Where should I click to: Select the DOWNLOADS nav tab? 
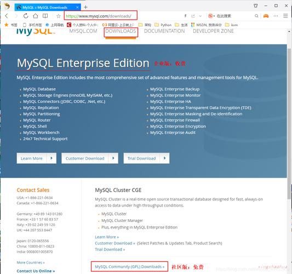pyautogui.click(x=121, y=31)
